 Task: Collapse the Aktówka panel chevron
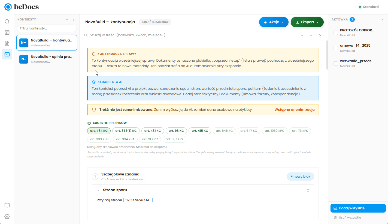382,20
